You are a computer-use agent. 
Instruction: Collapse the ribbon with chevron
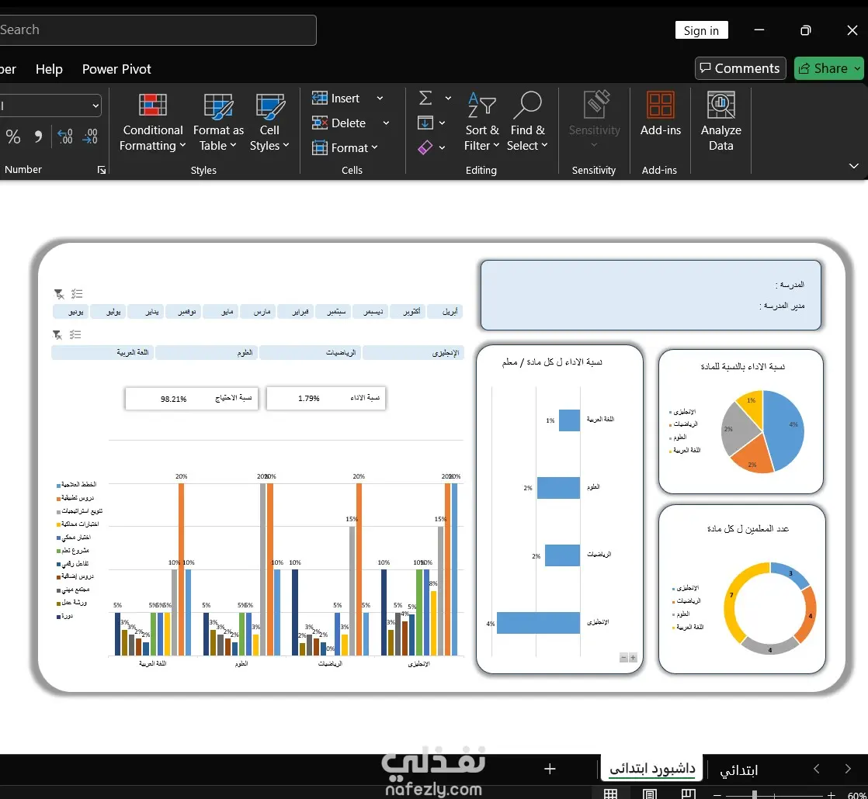pyautogui.click(x=853, y=166)
